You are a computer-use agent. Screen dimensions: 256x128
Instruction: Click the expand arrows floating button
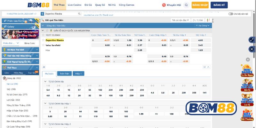pos(252,40)
